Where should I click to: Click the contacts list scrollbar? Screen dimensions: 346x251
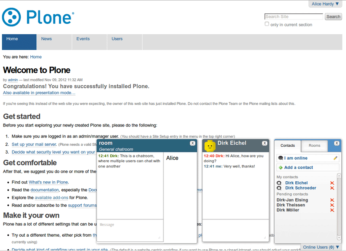point(339,206)
